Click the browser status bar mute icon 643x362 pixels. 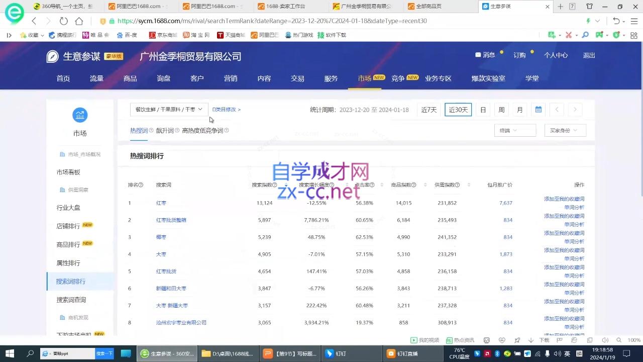click(605, 340)
